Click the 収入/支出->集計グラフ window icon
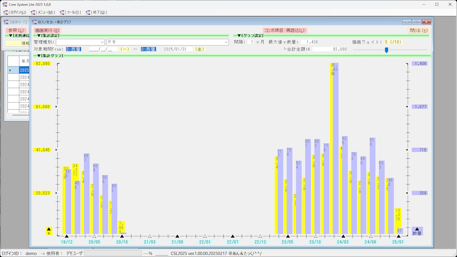The image size is (457, 257). (x=34, y=22)
